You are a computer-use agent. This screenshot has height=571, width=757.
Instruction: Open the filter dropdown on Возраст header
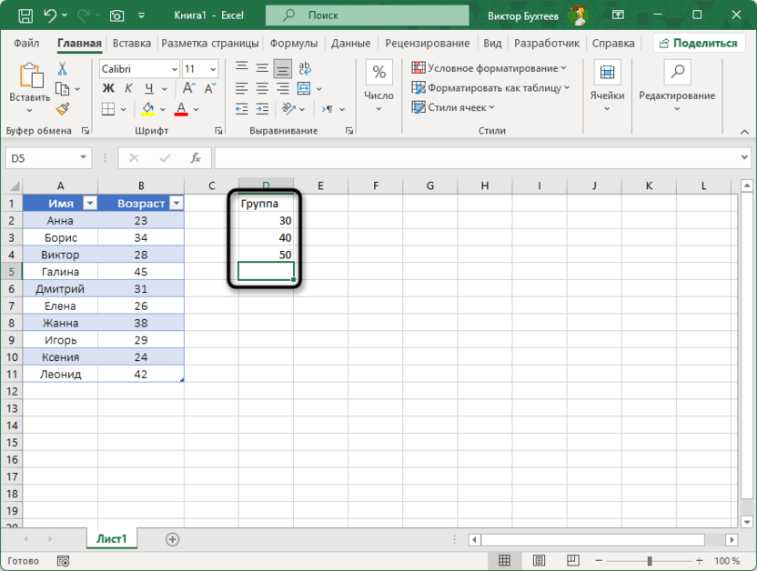(176, 204)
